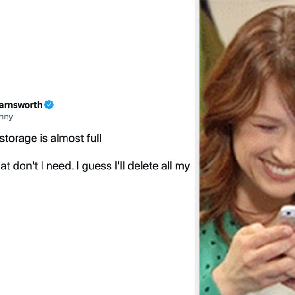
Task: Click the woman's fingers gripping the phone
Action: click(264, 241)
